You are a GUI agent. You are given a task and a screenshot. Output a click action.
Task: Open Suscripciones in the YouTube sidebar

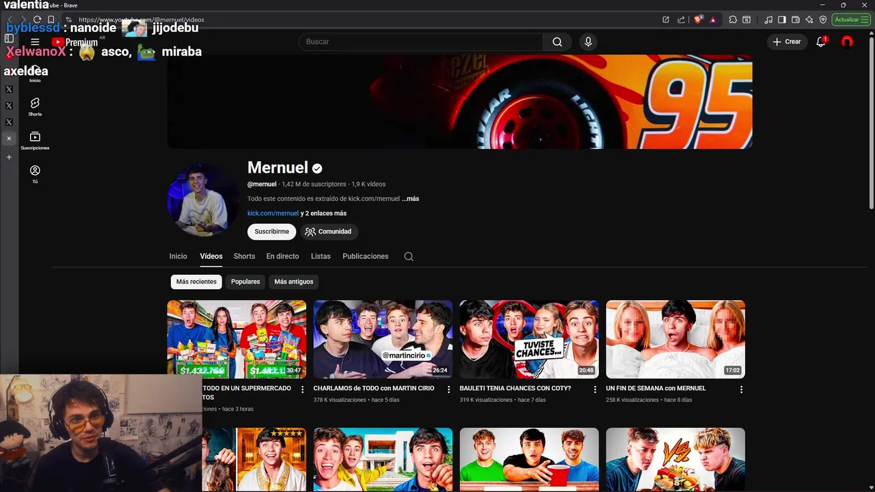pos(35,141)
